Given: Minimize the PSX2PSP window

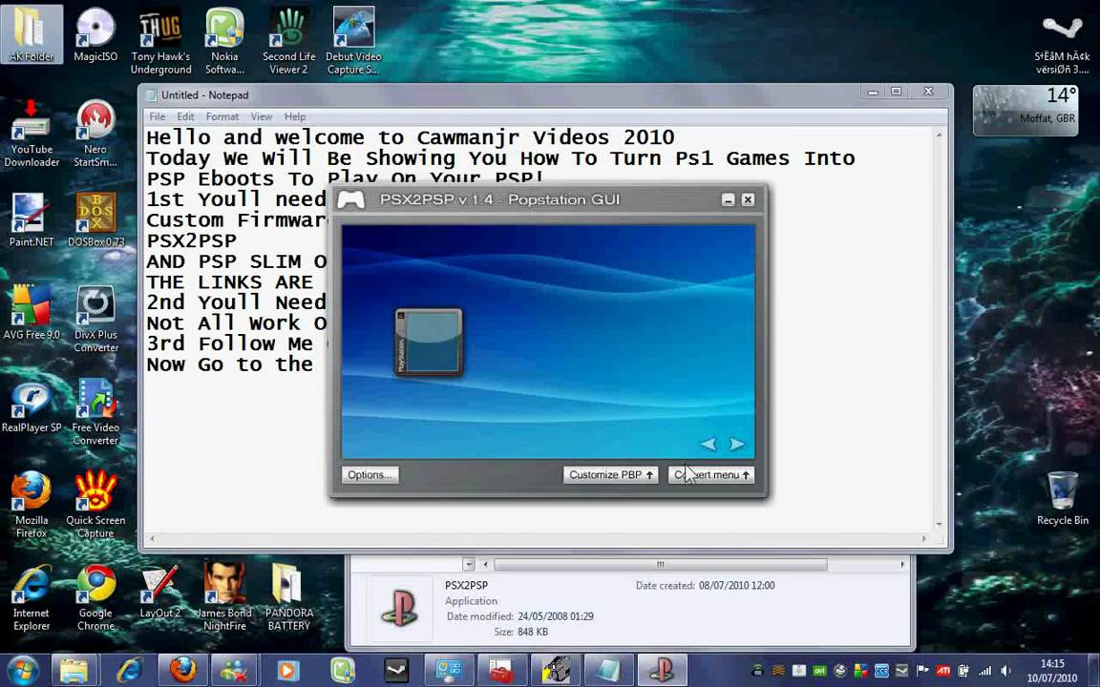Looking at the screenshot, I should point(729,199).
